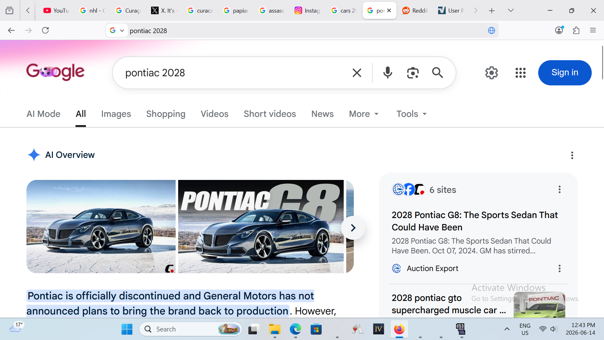
Task: Open Google quick settings gear icon
Action: [491, 73]
